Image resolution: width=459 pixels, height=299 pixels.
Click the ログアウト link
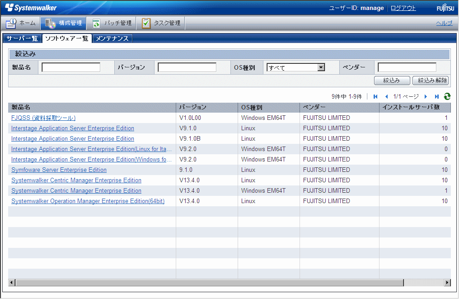[x=403, y=8]
